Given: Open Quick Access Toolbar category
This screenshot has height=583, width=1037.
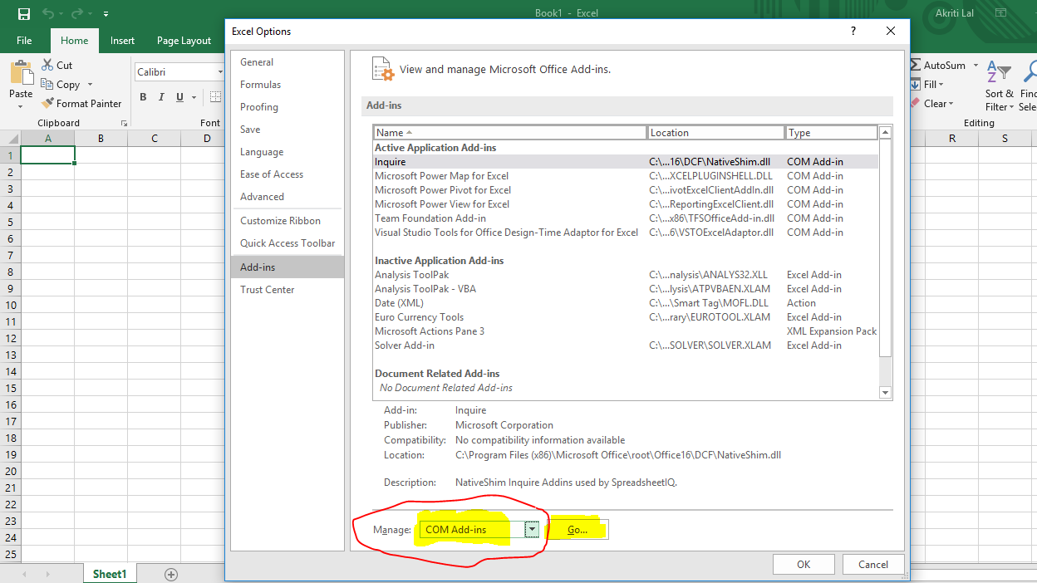Looking at the screenshot, I should 287,243.
